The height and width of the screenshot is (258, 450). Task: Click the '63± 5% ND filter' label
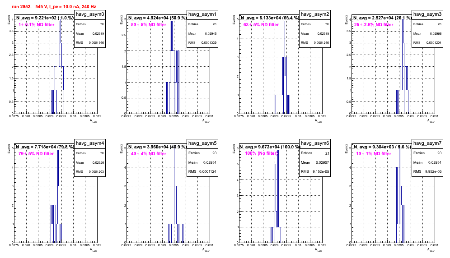[x=261, y=25]
